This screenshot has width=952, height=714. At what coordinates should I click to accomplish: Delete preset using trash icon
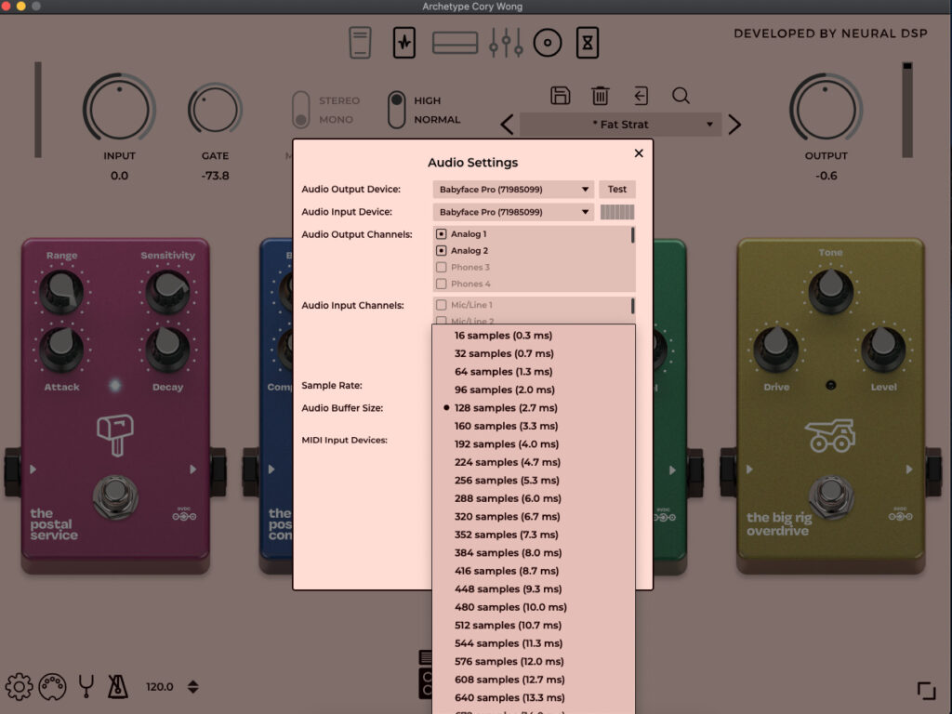tap(601, 95)
